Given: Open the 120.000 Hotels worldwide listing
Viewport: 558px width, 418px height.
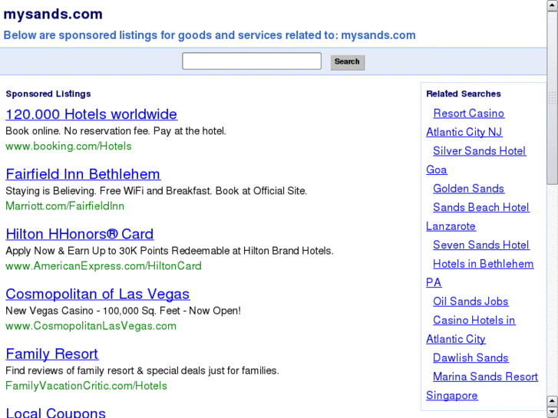Looking at the screenshot, I should [x=91, y=114].
